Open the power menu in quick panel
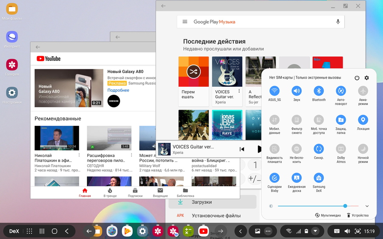The image size is (383, 239). (x=357, y=78)
